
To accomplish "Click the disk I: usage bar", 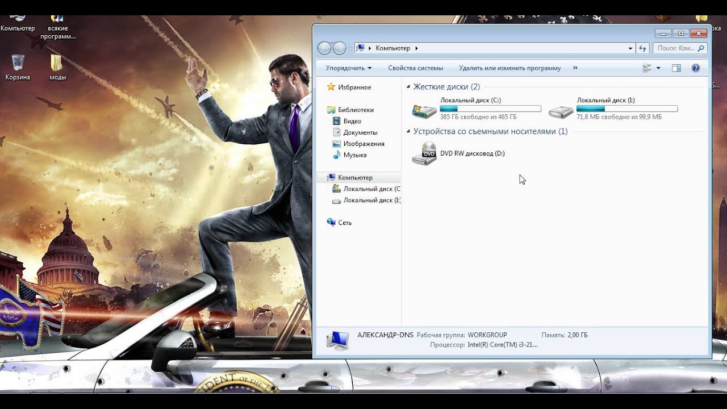I will click(x=627, y=108).
